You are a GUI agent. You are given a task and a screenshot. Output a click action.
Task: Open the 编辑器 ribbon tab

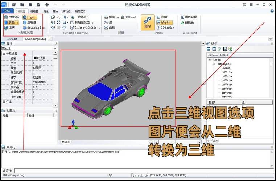click(34, 11)
